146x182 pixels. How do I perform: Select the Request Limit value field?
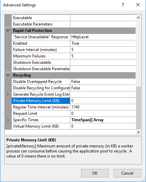tap(103, 113)
